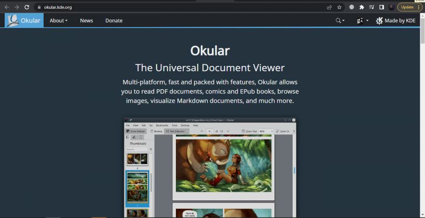Share this page using the share icon

coord(330,7)
